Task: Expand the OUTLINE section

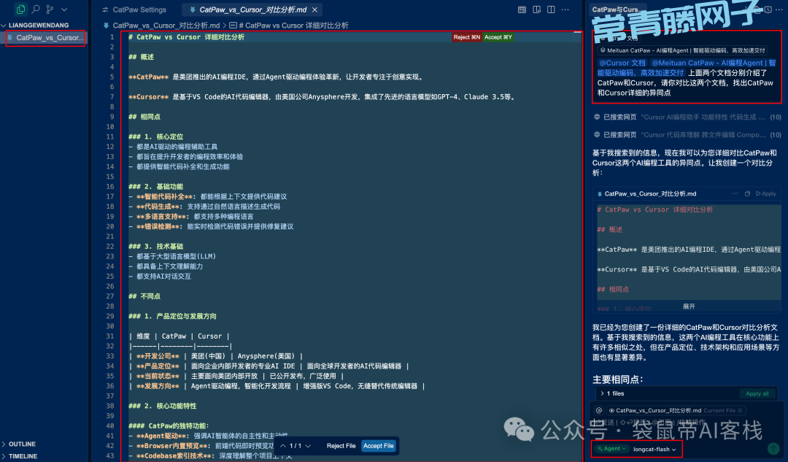Action: click(x=22, y=444)
